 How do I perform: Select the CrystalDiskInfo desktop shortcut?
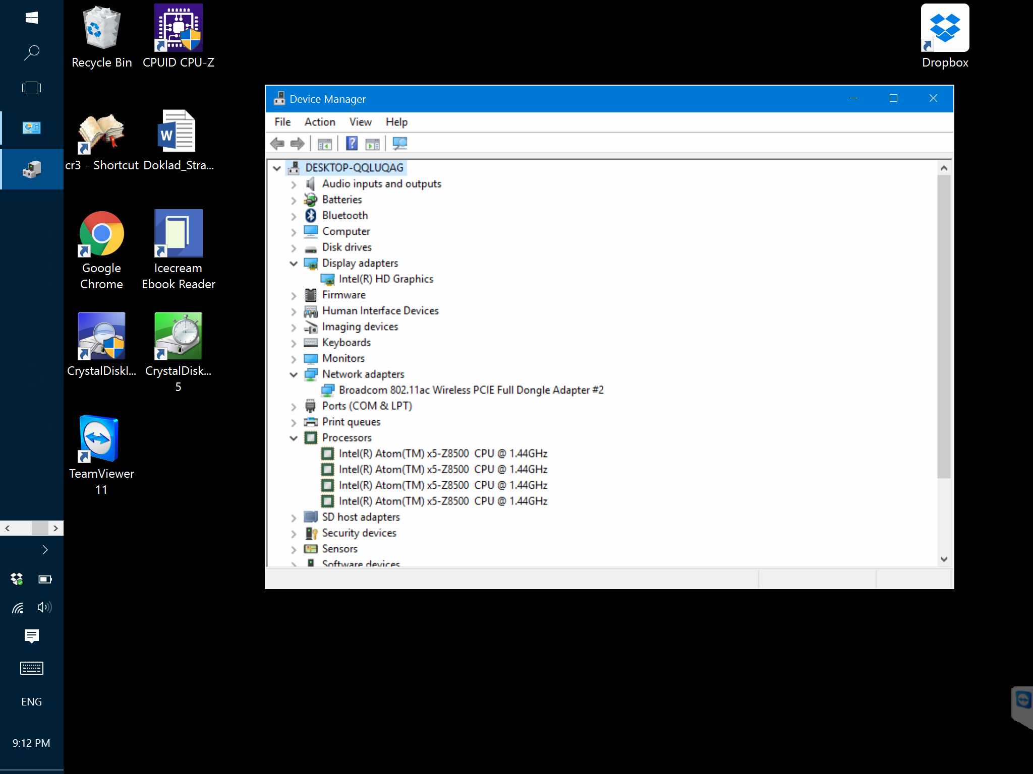102,345
